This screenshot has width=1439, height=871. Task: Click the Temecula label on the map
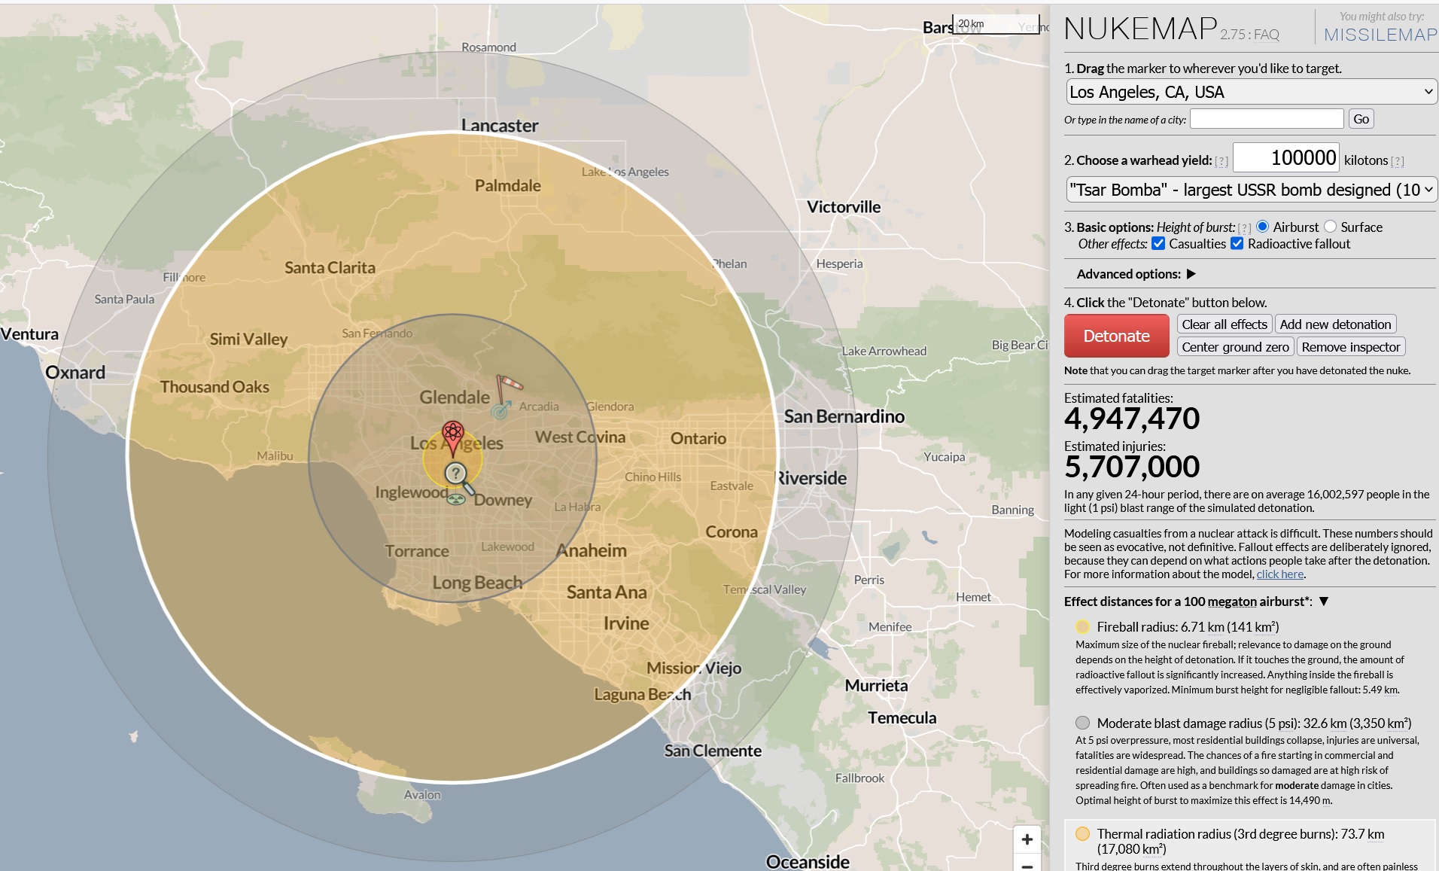click(x=902, y=717)
